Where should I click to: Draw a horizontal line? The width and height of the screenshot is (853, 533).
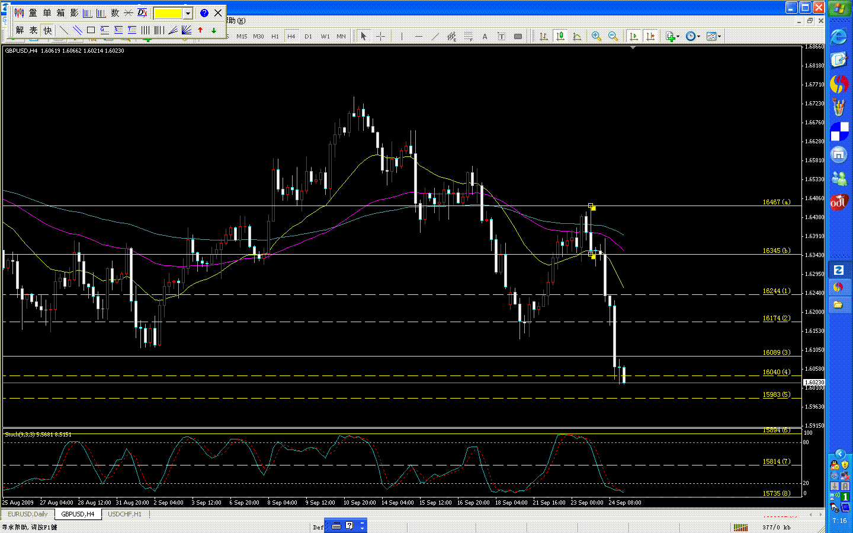[419, 37]
